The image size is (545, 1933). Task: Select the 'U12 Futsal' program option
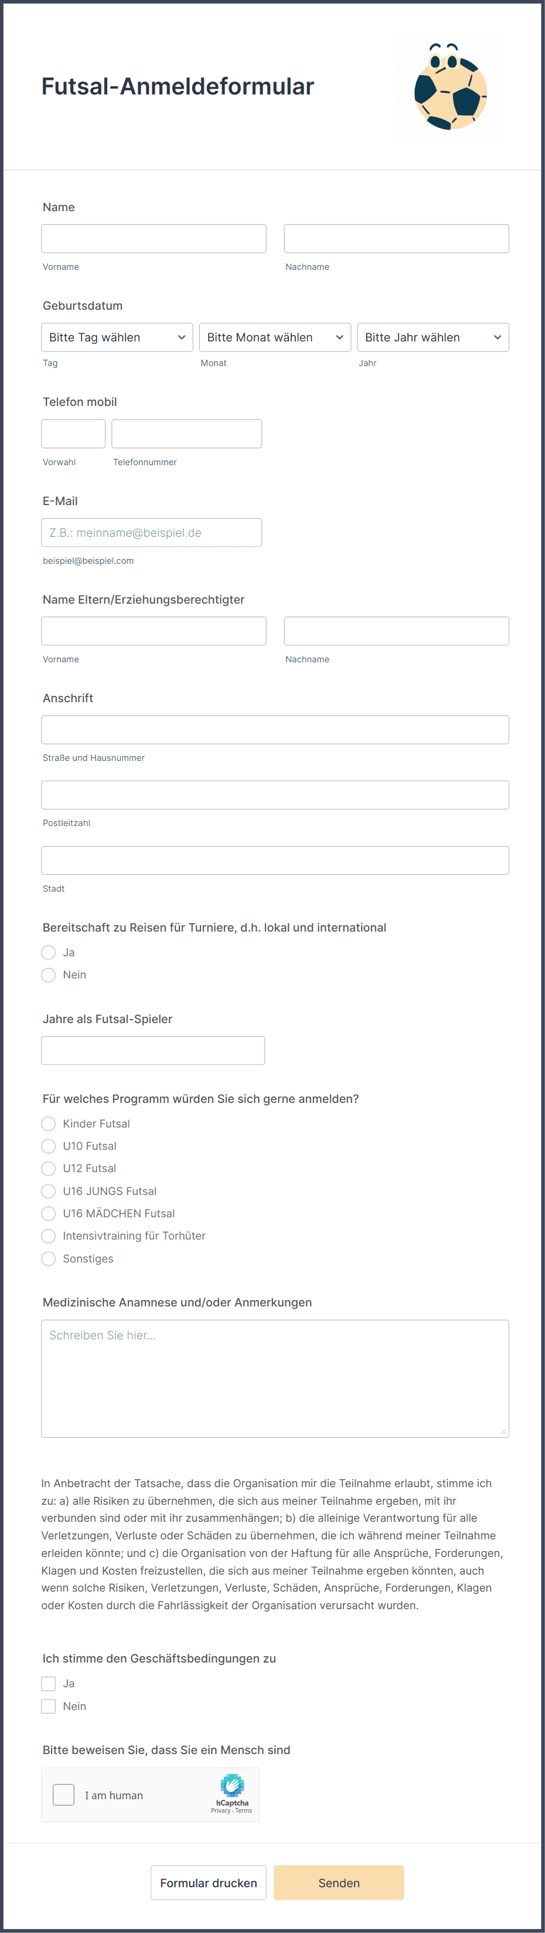(49, 1169)
